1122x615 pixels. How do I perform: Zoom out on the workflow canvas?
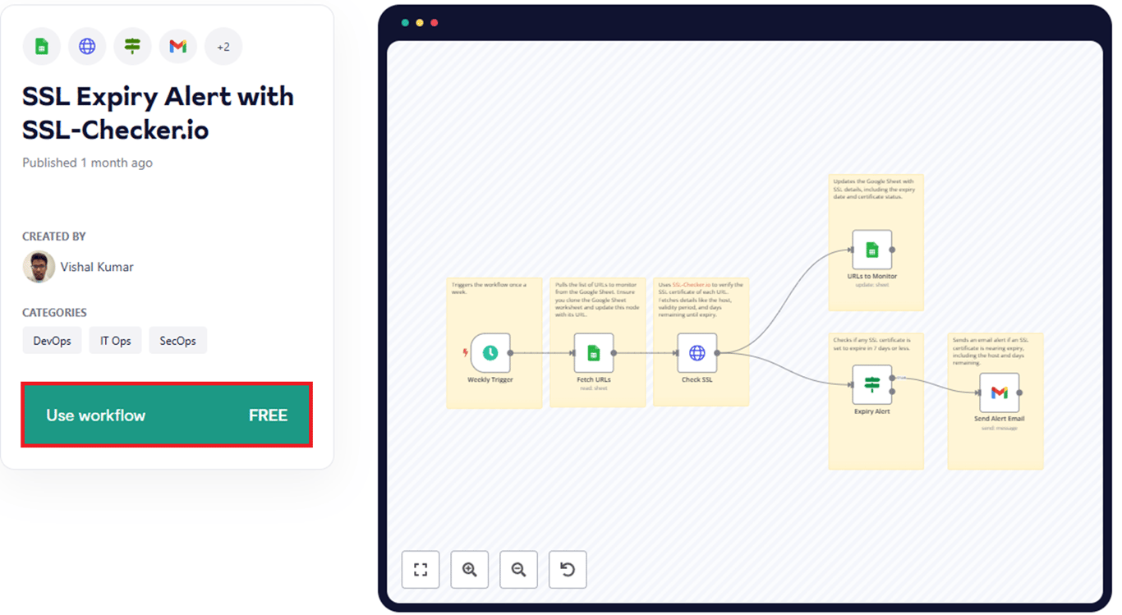518,569
